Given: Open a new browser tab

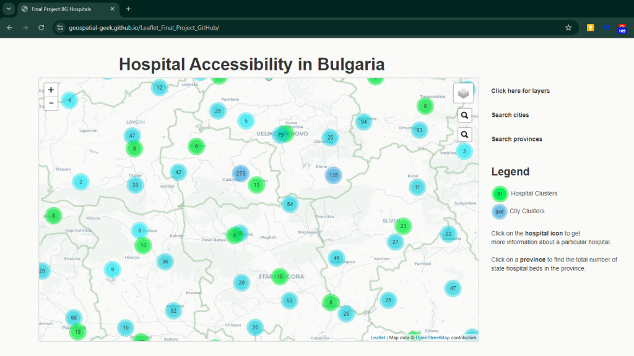Looking at the screenshot, I should click(x=128, y=9).
